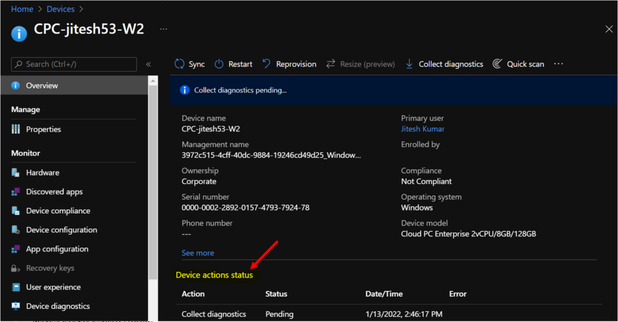This screenshot has width=618, height=322.
Task: Click the Windows operating system value
Action: (x=417, y=208)
